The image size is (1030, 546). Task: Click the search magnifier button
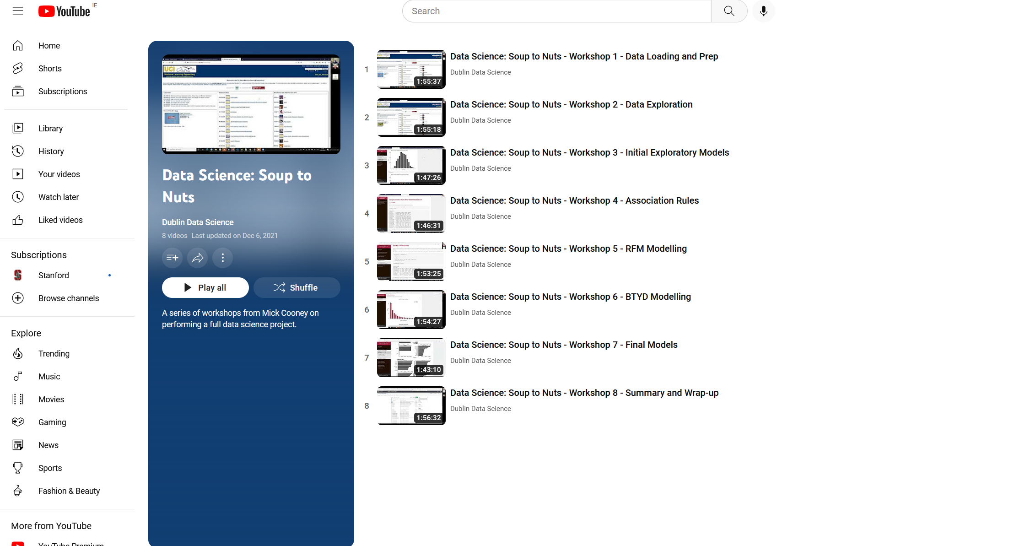click(x=729, y=11)
